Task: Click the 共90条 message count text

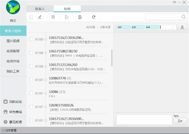Action: pyautogui.click(x=91, y=27)
